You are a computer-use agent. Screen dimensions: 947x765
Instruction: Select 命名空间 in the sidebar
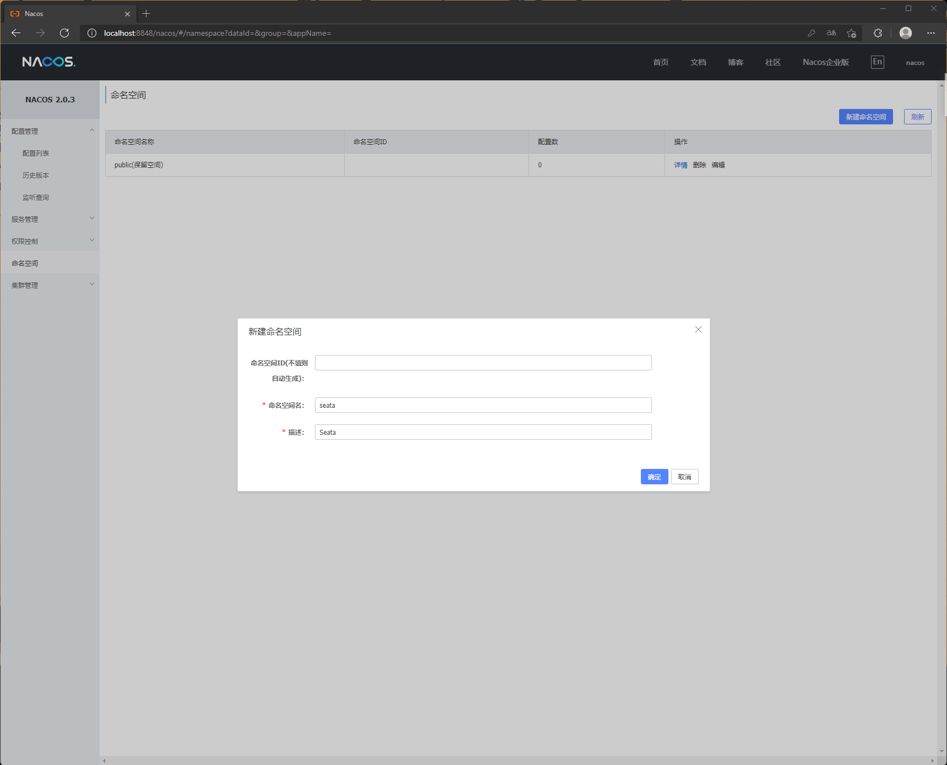[50, 263]
